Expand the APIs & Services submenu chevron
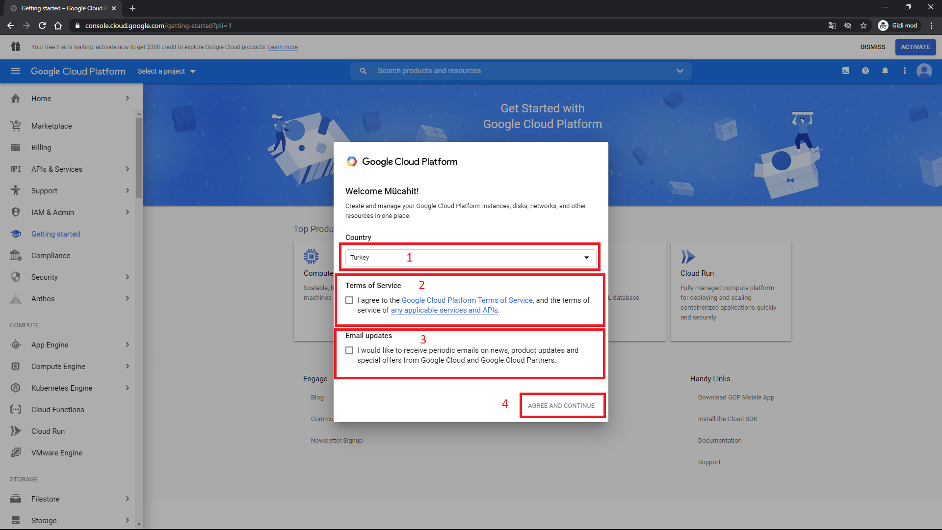942x530 pixels. [128, 169]
